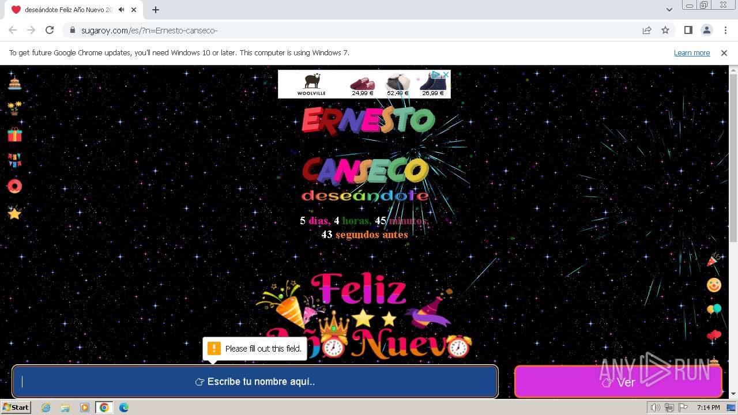This screenshot has height=415, width=738.
Task: Open a new browser tab
Action: click(x=156, y=10)
